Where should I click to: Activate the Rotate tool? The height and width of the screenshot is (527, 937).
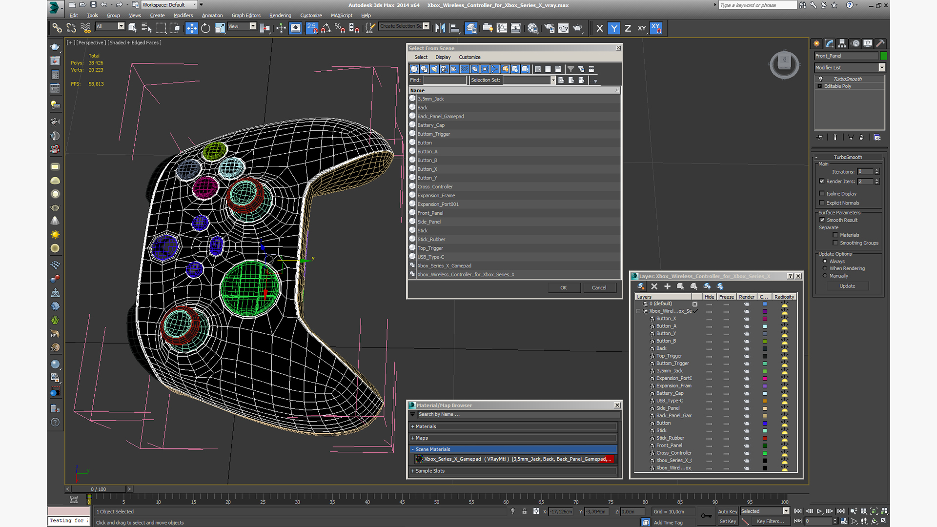point(205,28)
